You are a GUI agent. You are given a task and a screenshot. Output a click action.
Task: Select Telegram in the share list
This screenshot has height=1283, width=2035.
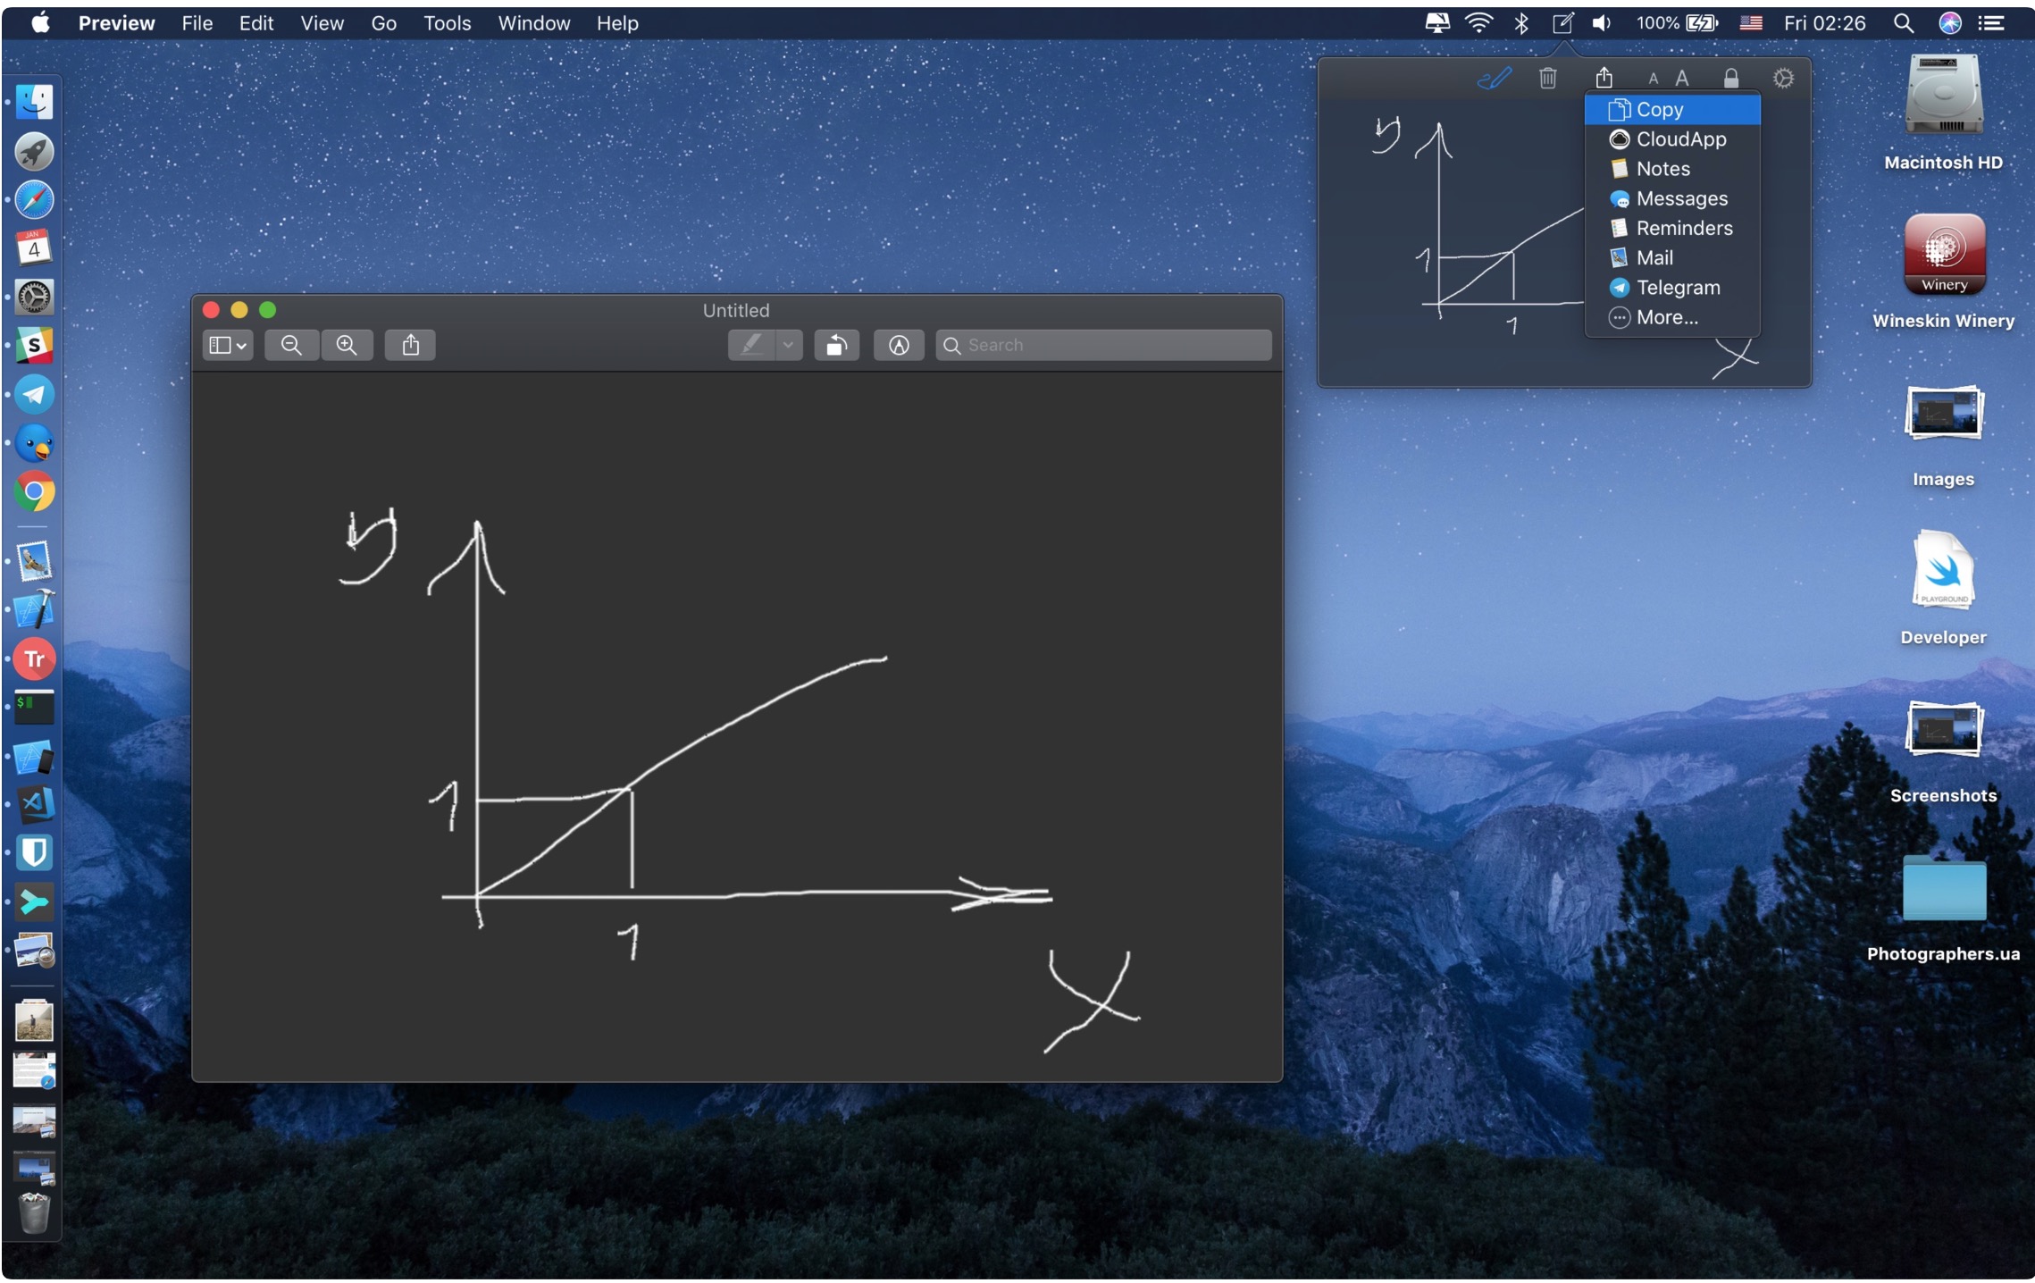coord(1678,288)
